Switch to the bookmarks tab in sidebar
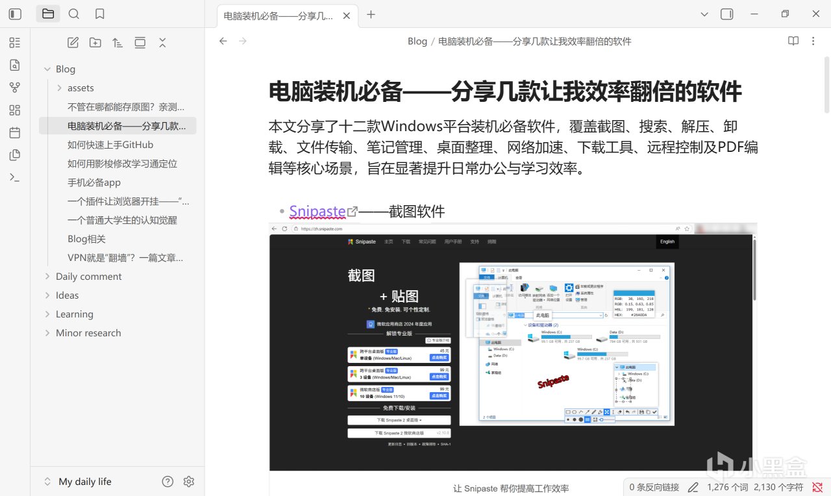This screenshot has height=496, width=831. pos(100,14)
